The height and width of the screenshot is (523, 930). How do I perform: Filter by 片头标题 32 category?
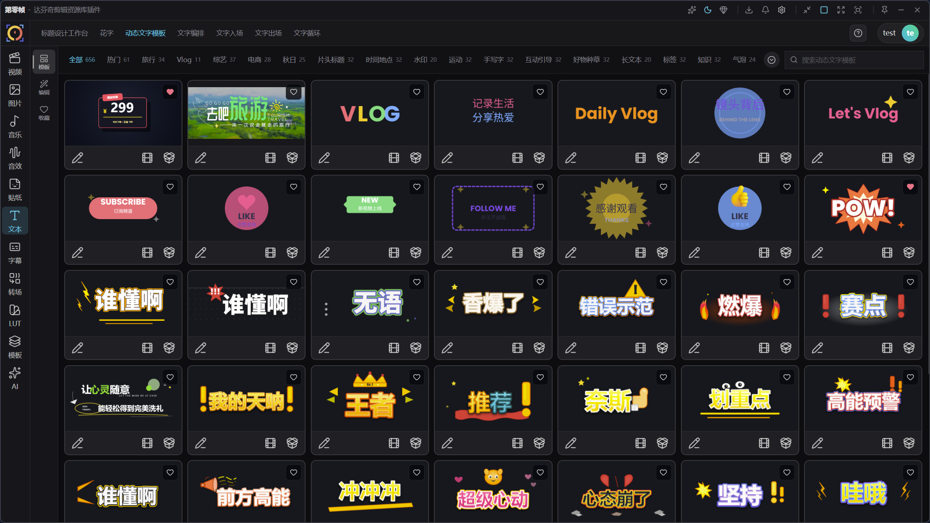[335, 60]
